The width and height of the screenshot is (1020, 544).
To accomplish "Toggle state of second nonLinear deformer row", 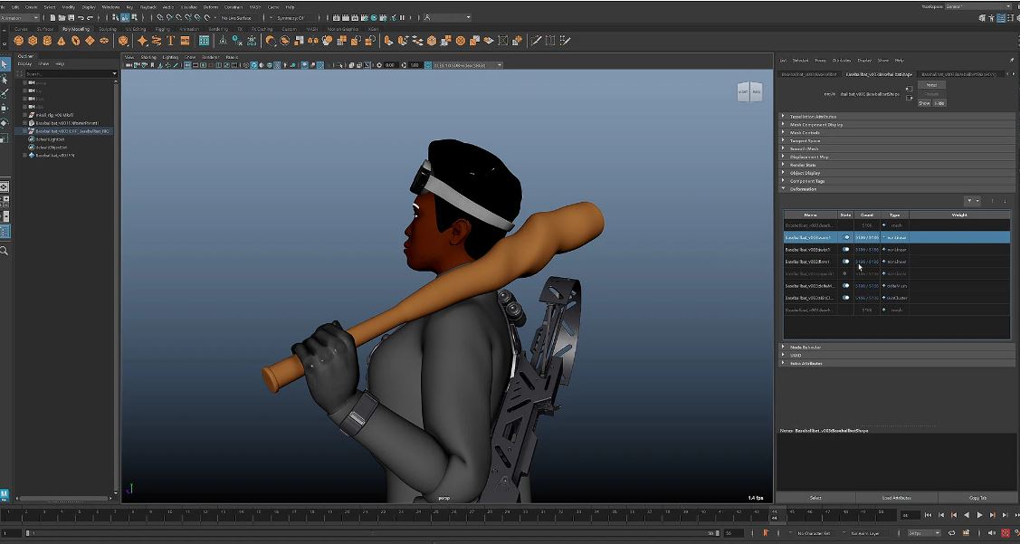I will pos(845,249).
